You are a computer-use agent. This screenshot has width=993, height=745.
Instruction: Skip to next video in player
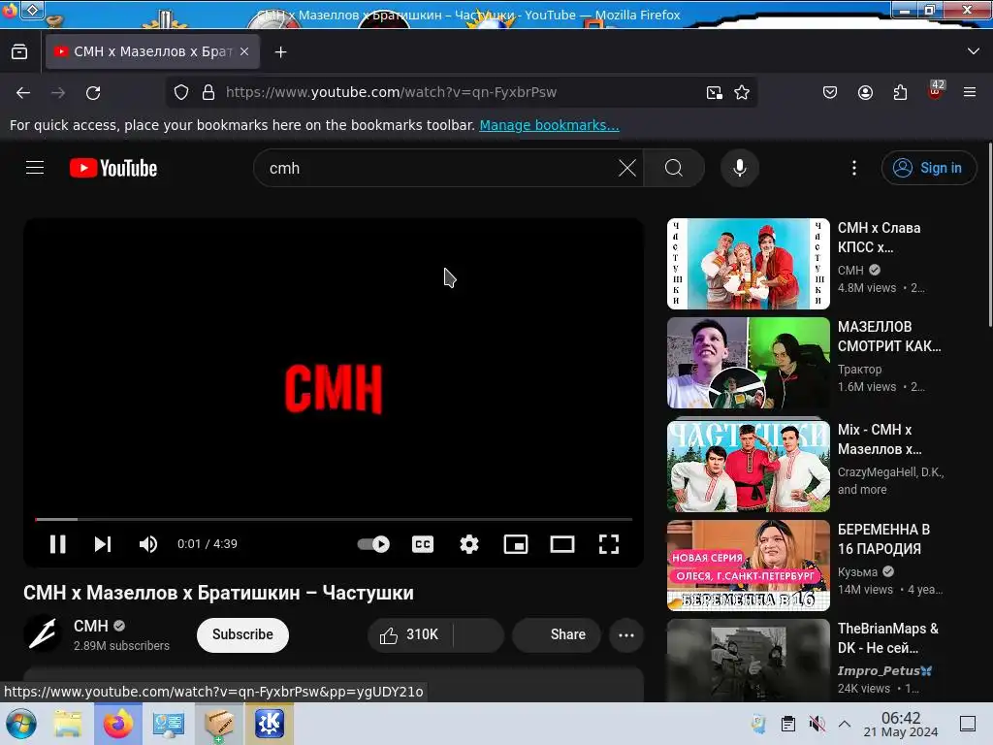coord(103,544)
